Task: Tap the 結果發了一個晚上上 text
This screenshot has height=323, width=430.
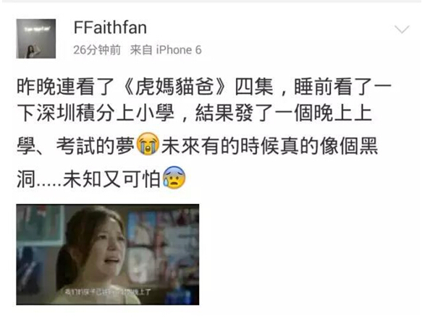Action: click(x=284, y=113)
